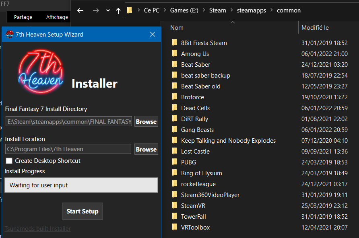Select the '8Bit Fiesta Steam' folder icon
The height and width of the screenshot is (238, 359).
tap(175, 43)
